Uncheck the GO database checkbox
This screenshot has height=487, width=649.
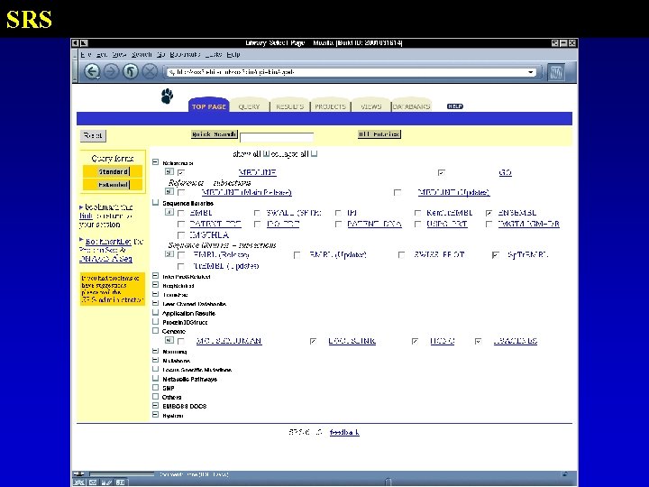[x=441, y=172]
